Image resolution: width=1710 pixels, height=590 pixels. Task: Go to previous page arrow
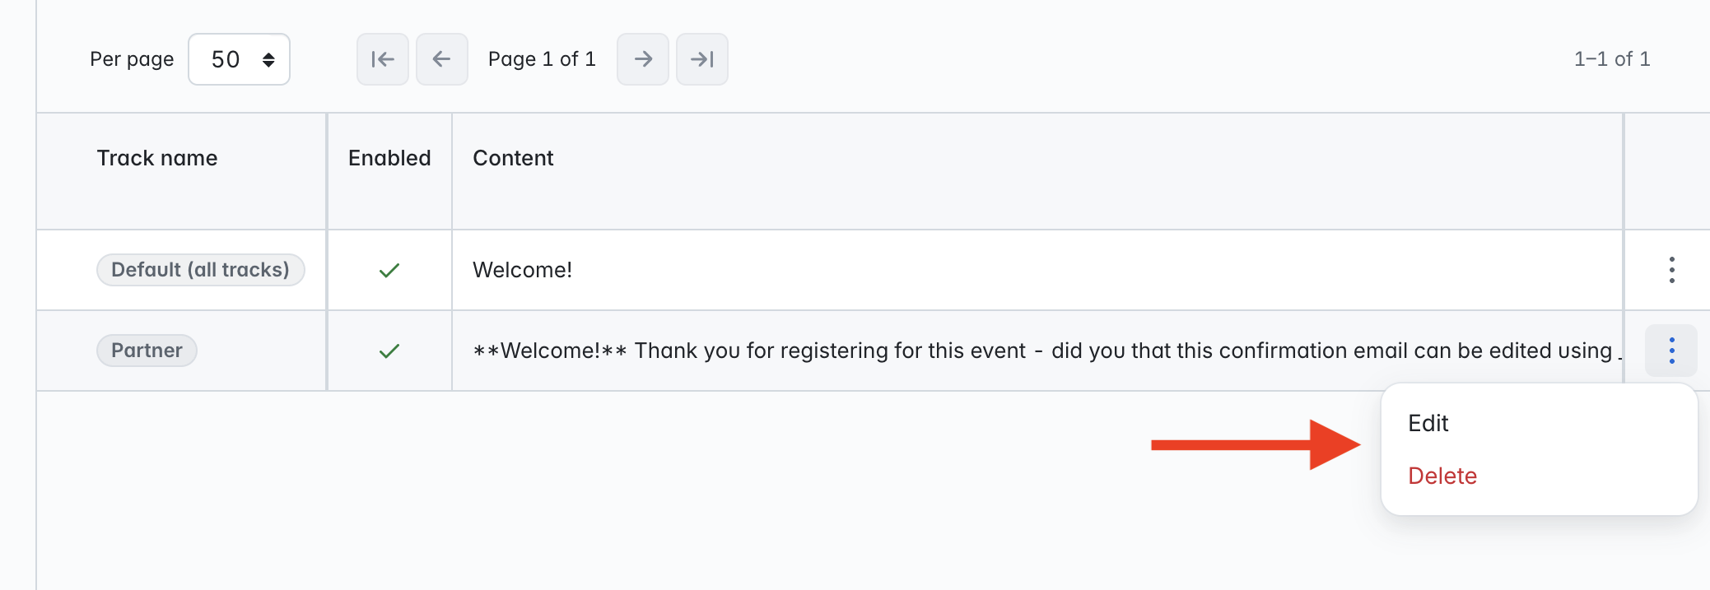pyautogui.click(x=442, y=59)
